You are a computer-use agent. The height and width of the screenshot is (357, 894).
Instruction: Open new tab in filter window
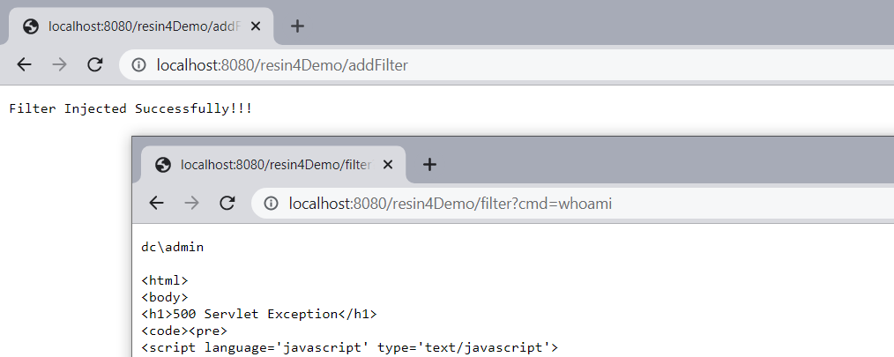429,165
